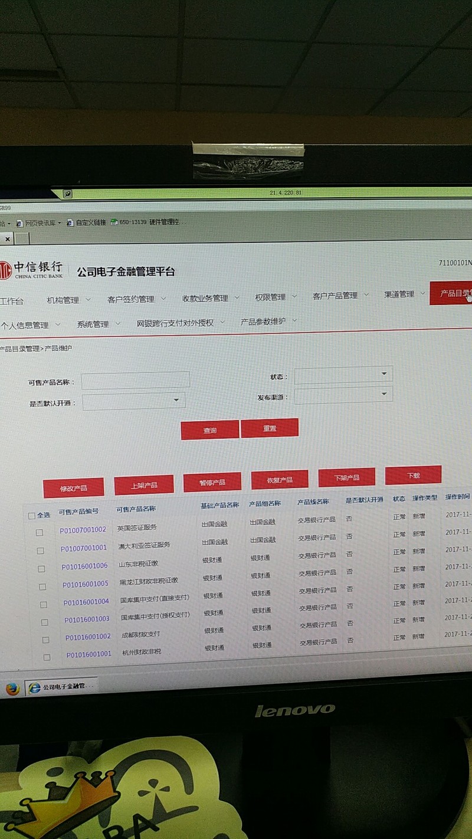The height and width of the screenshot is (839, 472).
Task: Focus the 可售产品名称 input field
Action: click(x=136, y=381)
